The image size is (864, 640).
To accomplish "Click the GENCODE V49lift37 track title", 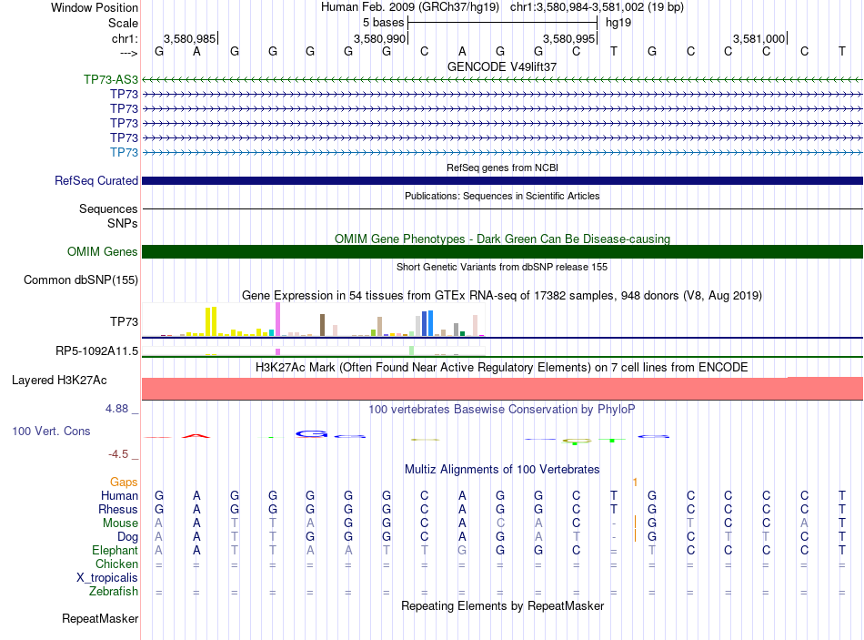I will pyautogui.click(x=502, y=66).
